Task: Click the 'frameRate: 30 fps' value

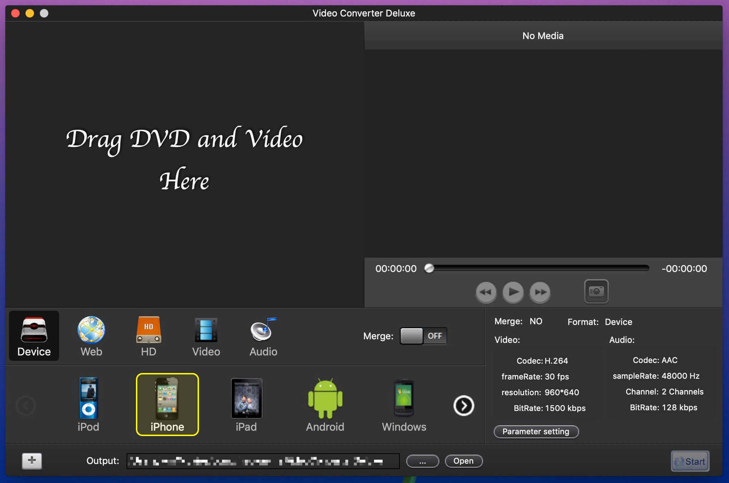Action: pos(535,377)
